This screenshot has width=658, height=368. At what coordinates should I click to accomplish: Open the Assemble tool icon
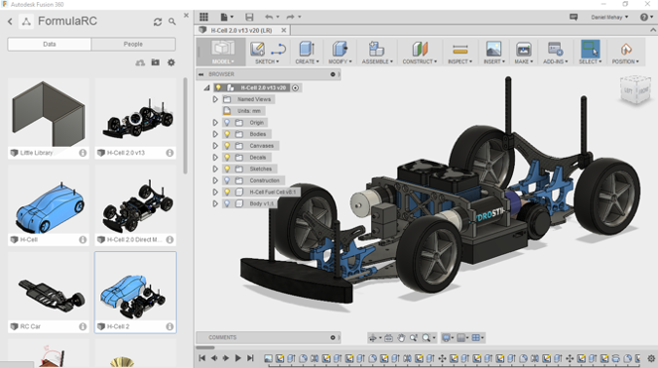(x=376, y=49)
